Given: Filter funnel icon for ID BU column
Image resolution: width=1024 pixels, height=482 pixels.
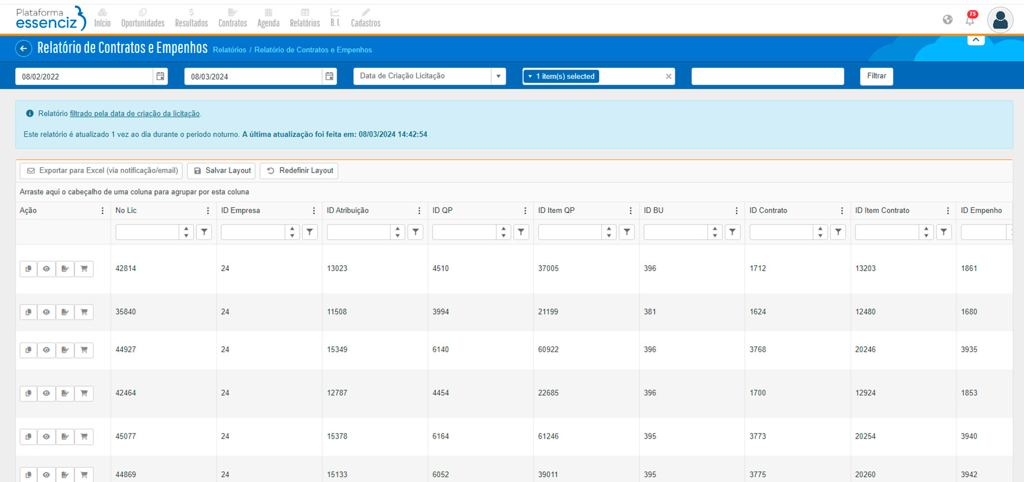Looking at the screenshot, I should (x=733, y=232).
